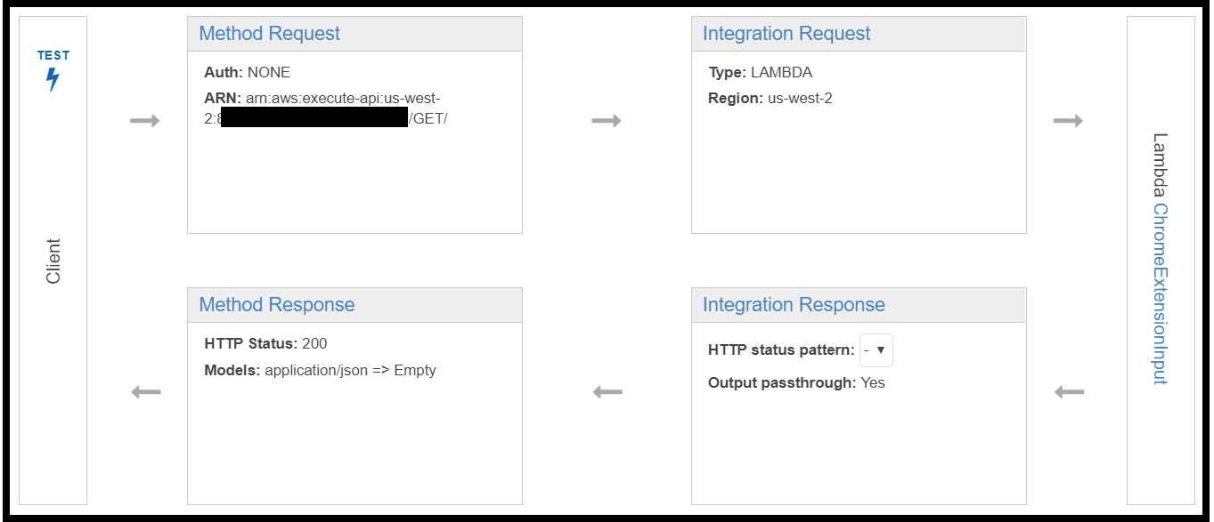Open the ChromeExtensionInput Lambda function link
The height and width of the screenshot is (522, 1214).
[1160, 293]
